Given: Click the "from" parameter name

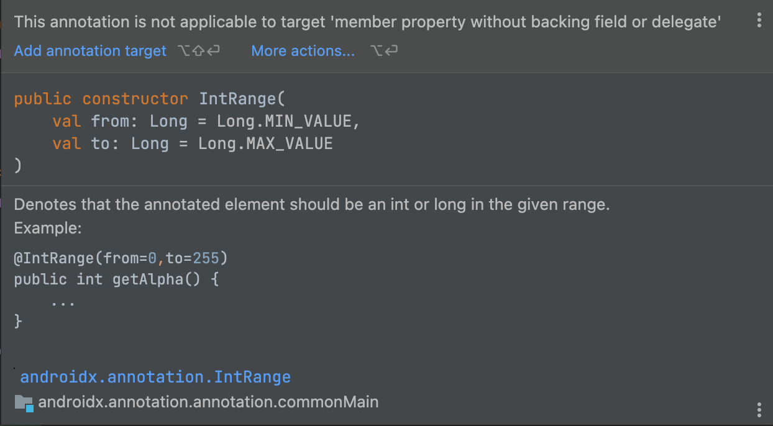Looking at the screenshot, I should point(106,121).
